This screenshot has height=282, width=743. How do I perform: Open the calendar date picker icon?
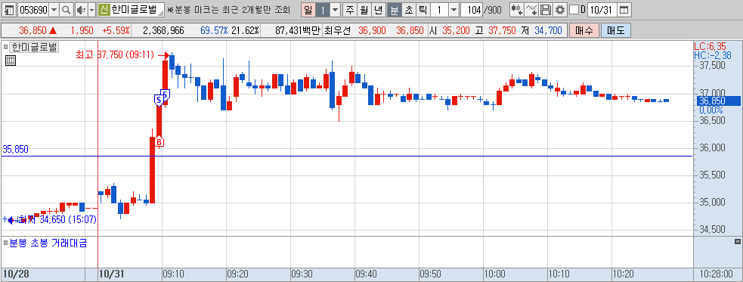(x=624, y=10)
